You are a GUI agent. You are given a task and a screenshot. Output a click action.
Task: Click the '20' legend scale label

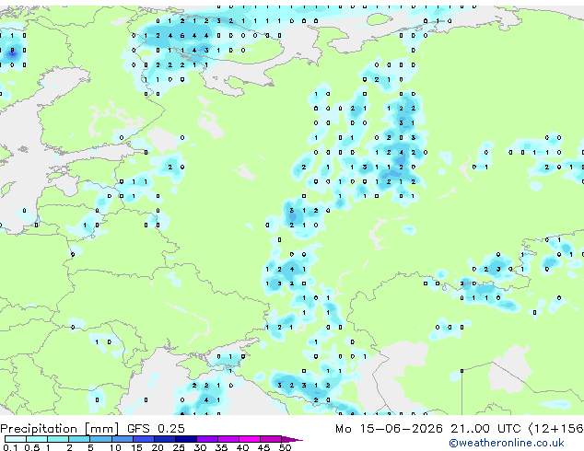(x=158, y=447)
